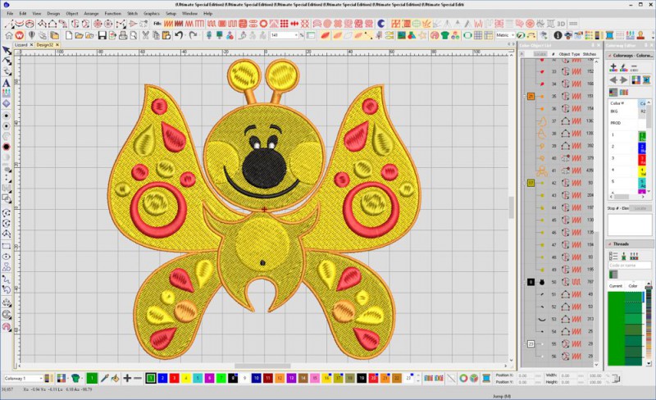Open the File menu
Screen dimensions: 656x400
(x=10, y=13)
